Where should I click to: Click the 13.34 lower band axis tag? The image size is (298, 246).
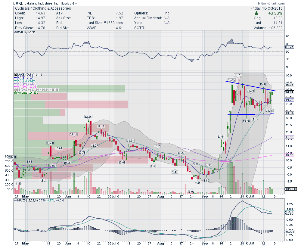point(290,113)
